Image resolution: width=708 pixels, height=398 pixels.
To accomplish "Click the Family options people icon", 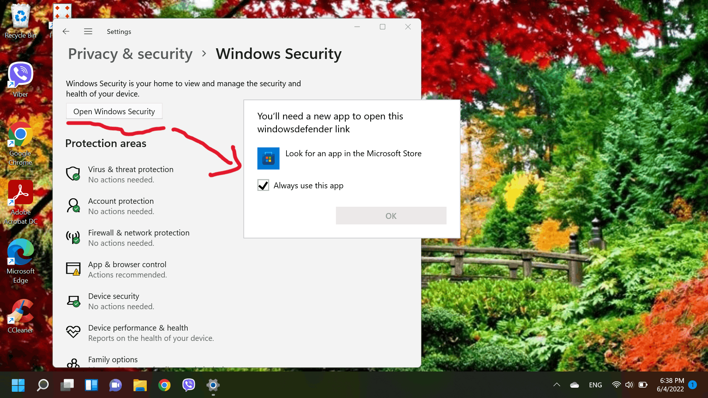I will tap(73, 363).
